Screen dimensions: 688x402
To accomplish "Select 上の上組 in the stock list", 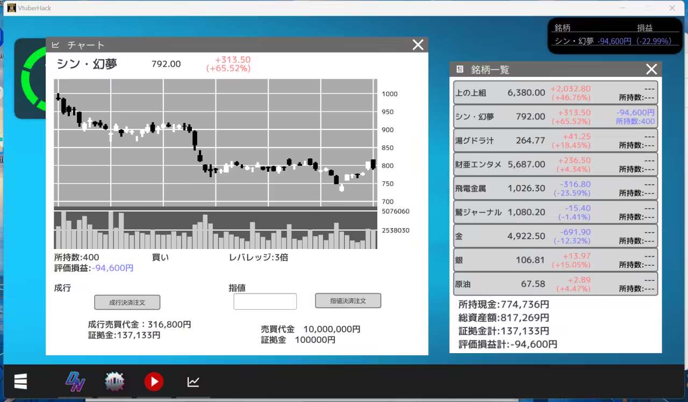I will [x=555, y=92].
